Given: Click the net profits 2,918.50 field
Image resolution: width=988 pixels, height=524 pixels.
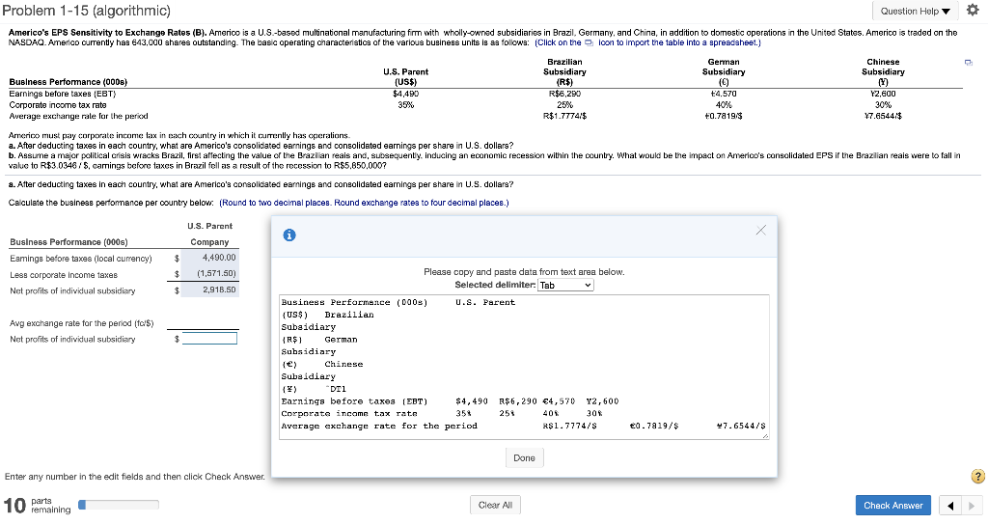Looking at the screenshot, I should 209,290.
